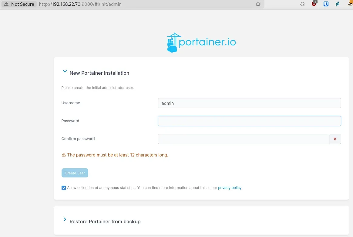The width and height of the screenshot is (353, 237).
Task: Collapse the New Portainer installation section
Action: pyautogui.click(x=65, y=71)
